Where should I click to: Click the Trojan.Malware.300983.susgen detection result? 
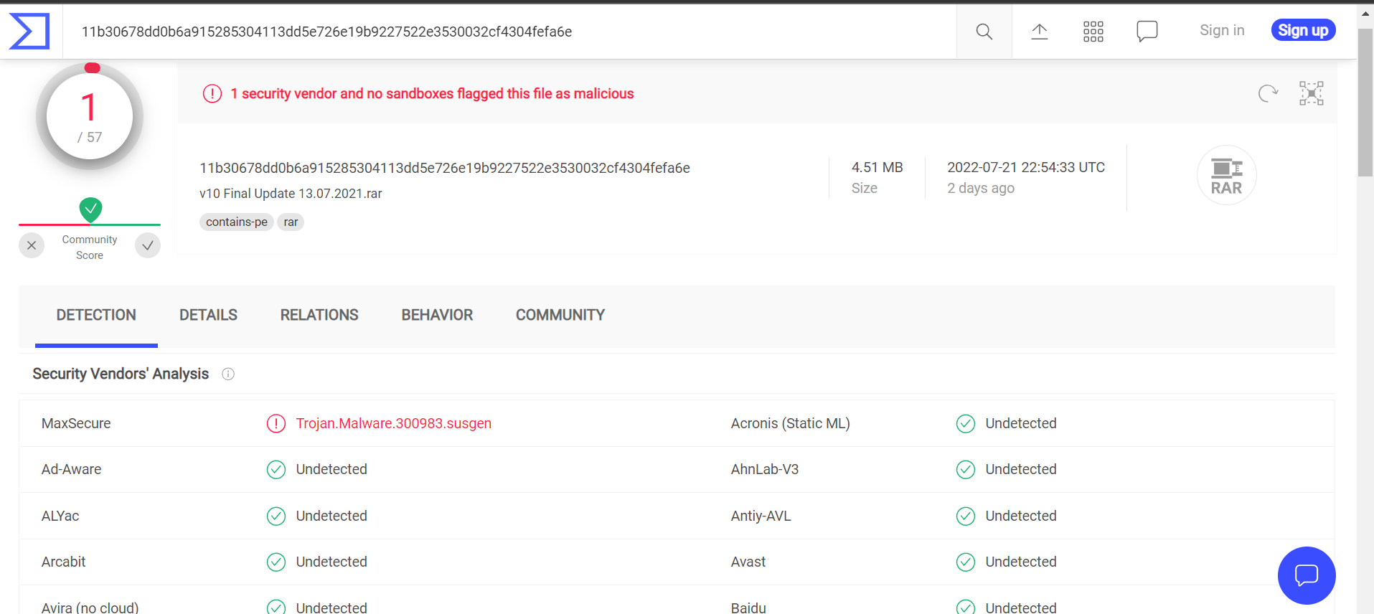tap(394, 424)
